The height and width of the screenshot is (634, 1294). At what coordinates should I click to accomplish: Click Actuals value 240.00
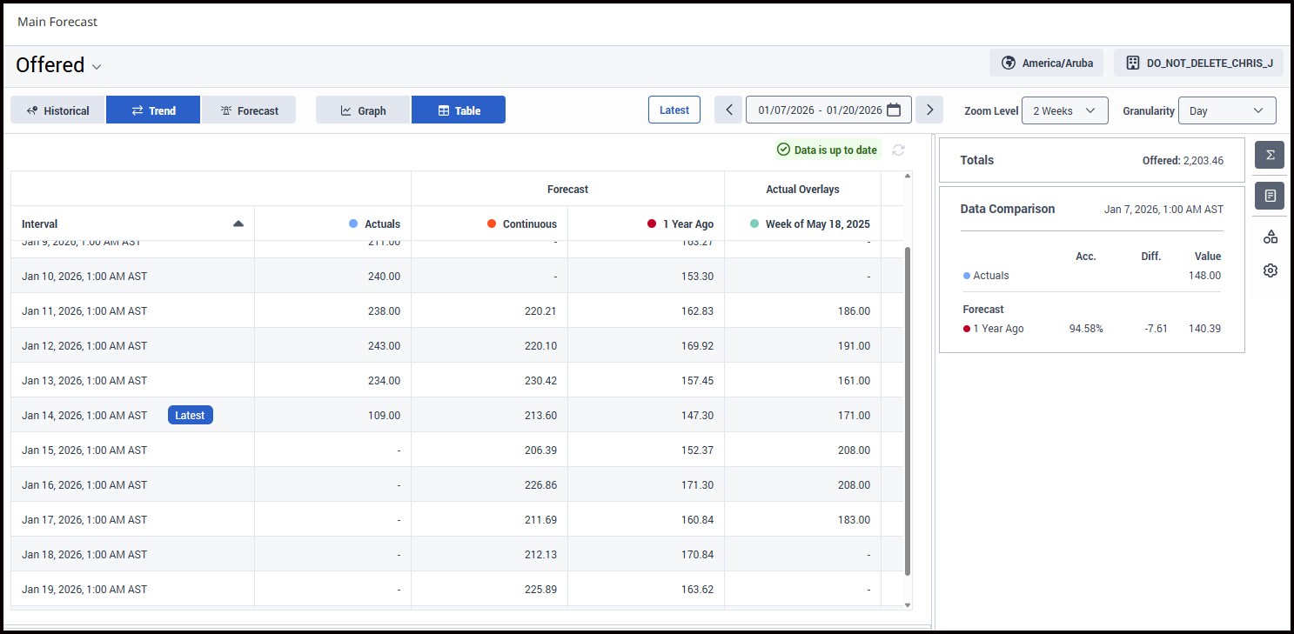coord(384,276)
